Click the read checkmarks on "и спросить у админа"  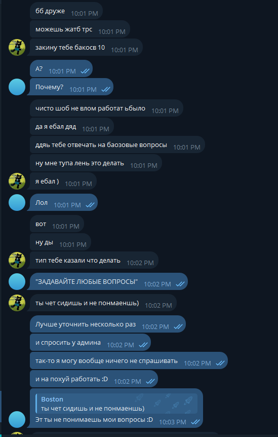[143, 345]
